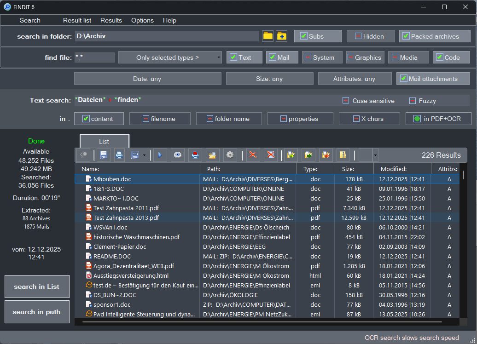Expand the save options dropdown arrow
477x344 pixels.
point(144,155)
